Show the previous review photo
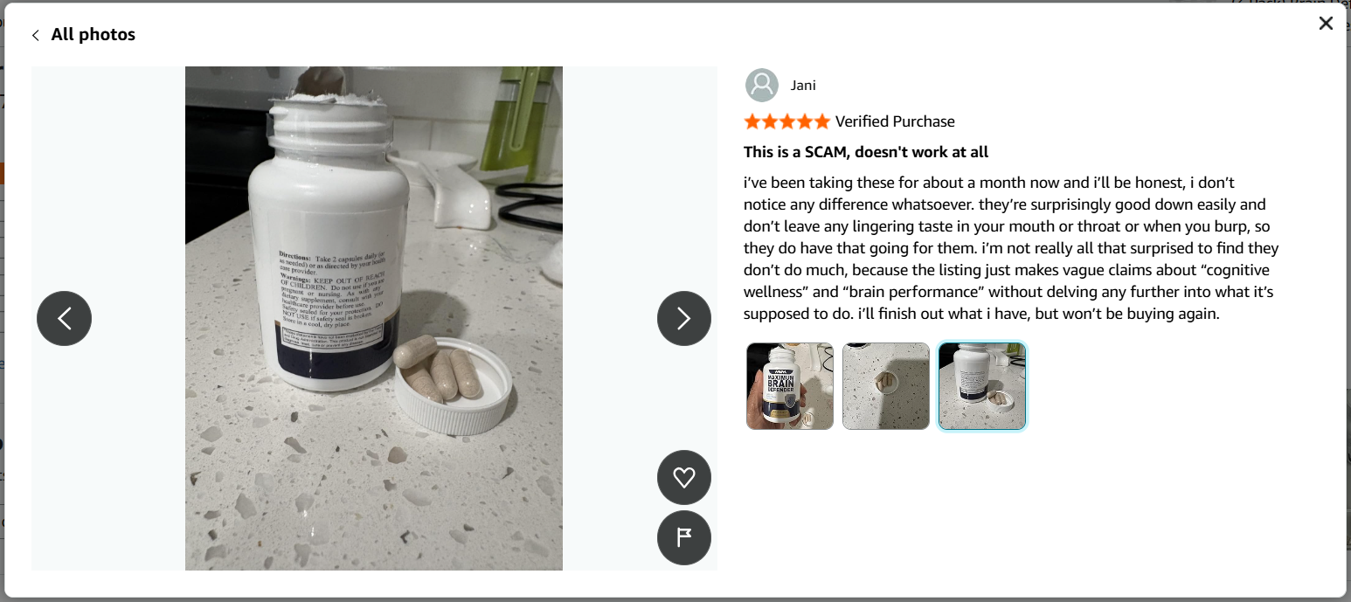This screenshot has width=1351, height=602. point(64,318)
